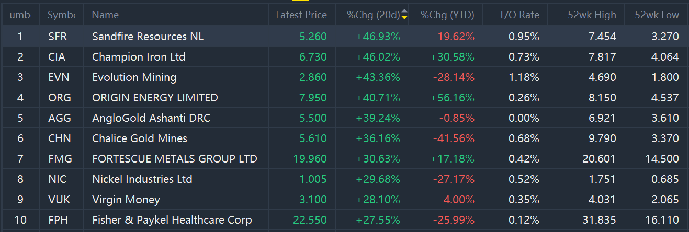
Task: Open Evolution Mining stock name
Action: (134, 77)
